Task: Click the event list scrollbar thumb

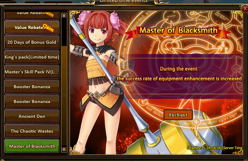Action: point(64,95)
